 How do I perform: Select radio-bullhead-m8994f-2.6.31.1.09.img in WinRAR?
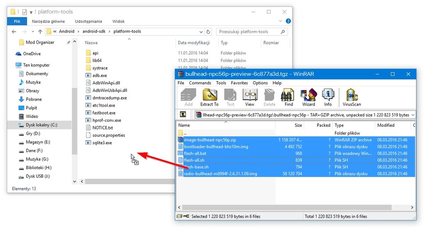point(220,173)
